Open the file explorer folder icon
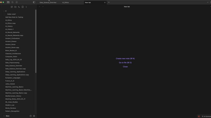This screenshot has height=118, width=211. [8, 2]
